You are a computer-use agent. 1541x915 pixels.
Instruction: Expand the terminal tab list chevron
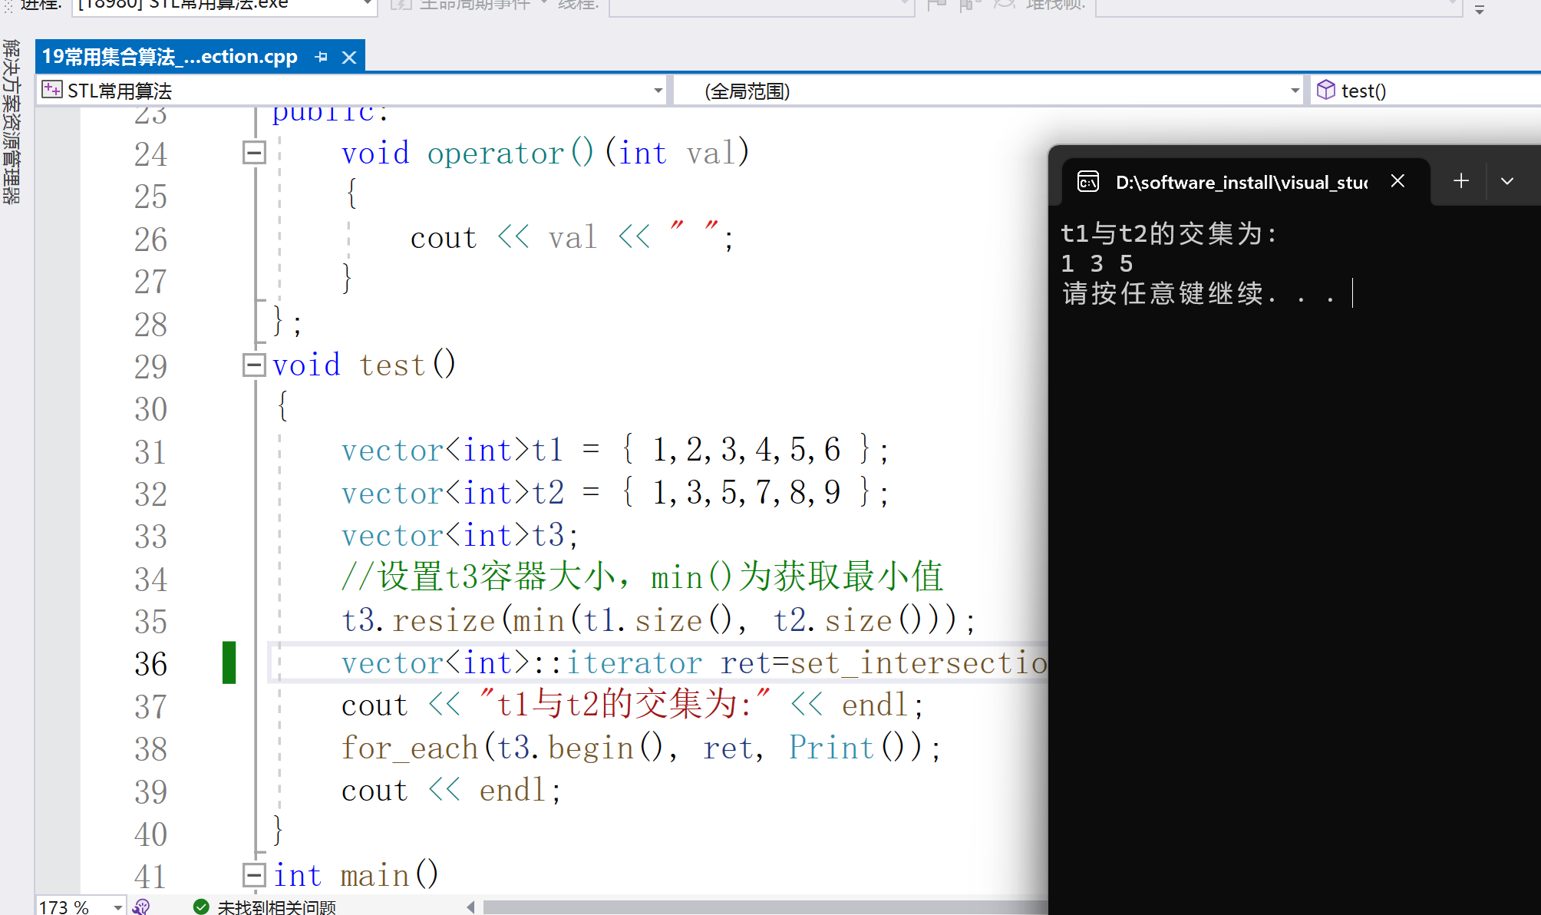[1507, 181]
